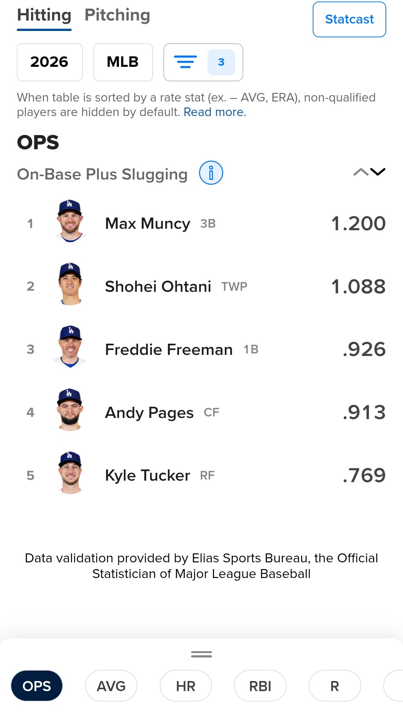Open the Statcast button
This screenshot has width=403, height=712.
[x=349, y=19]
